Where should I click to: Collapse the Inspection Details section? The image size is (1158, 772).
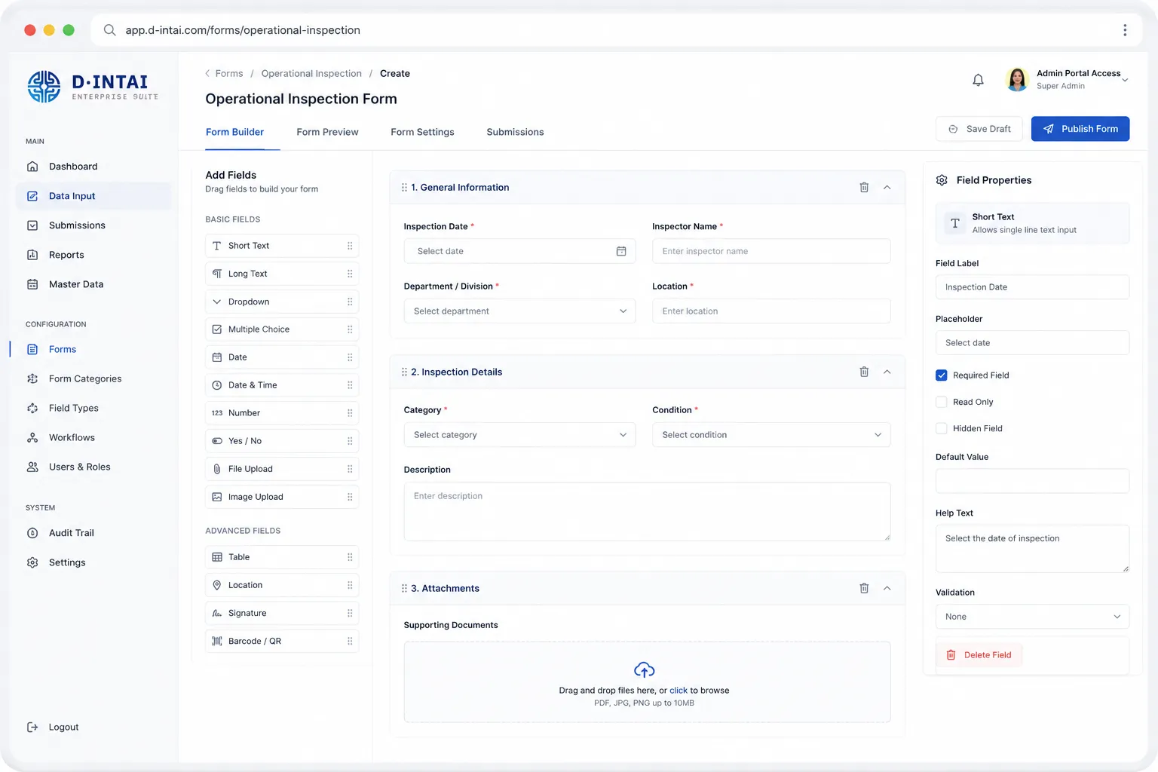[887, 372]
